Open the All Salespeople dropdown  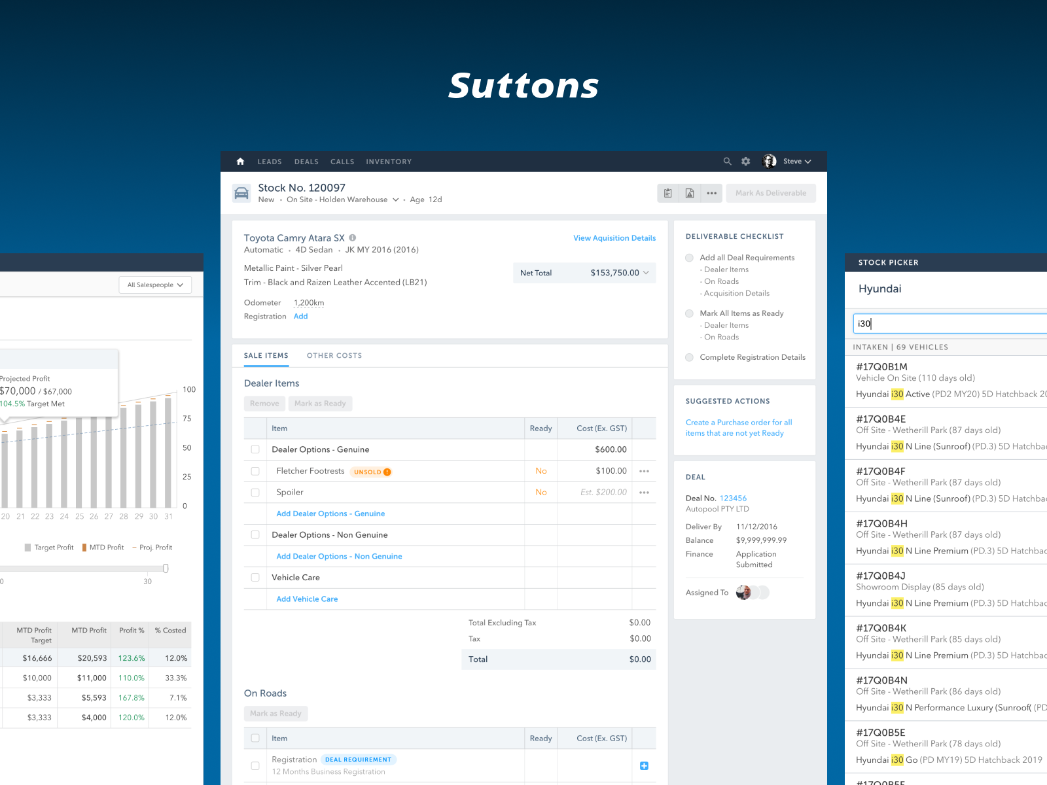tap(155, 285)
